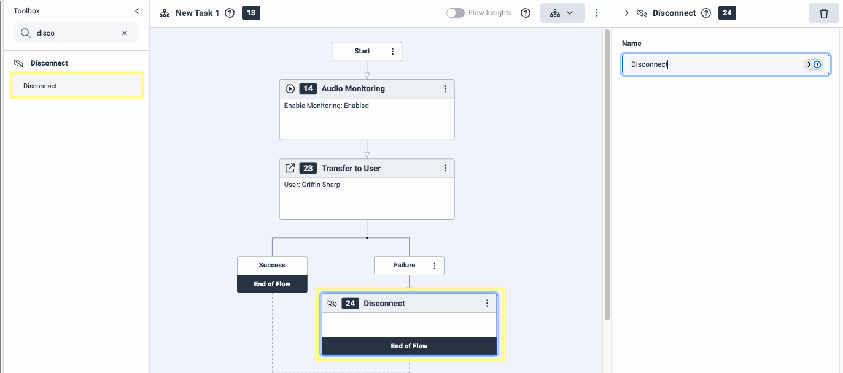The height and width of the screenshot is (373, 843).
Task: Click the Name input field
Action: point(712,64)
